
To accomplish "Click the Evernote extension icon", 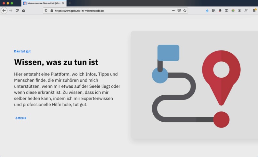I will (x=220, y=11).
